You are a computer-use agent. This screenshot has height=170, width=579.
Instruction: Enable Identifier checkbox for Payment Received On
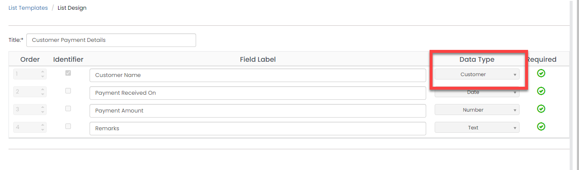tap(68, 91)
